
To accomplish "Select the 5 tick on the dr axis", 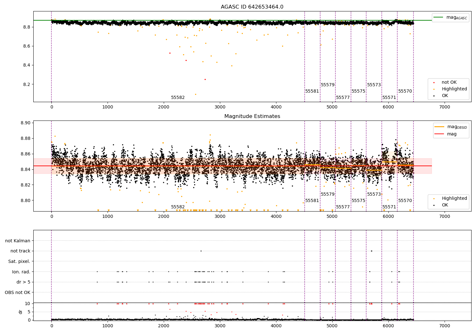I will click(29, 312).
